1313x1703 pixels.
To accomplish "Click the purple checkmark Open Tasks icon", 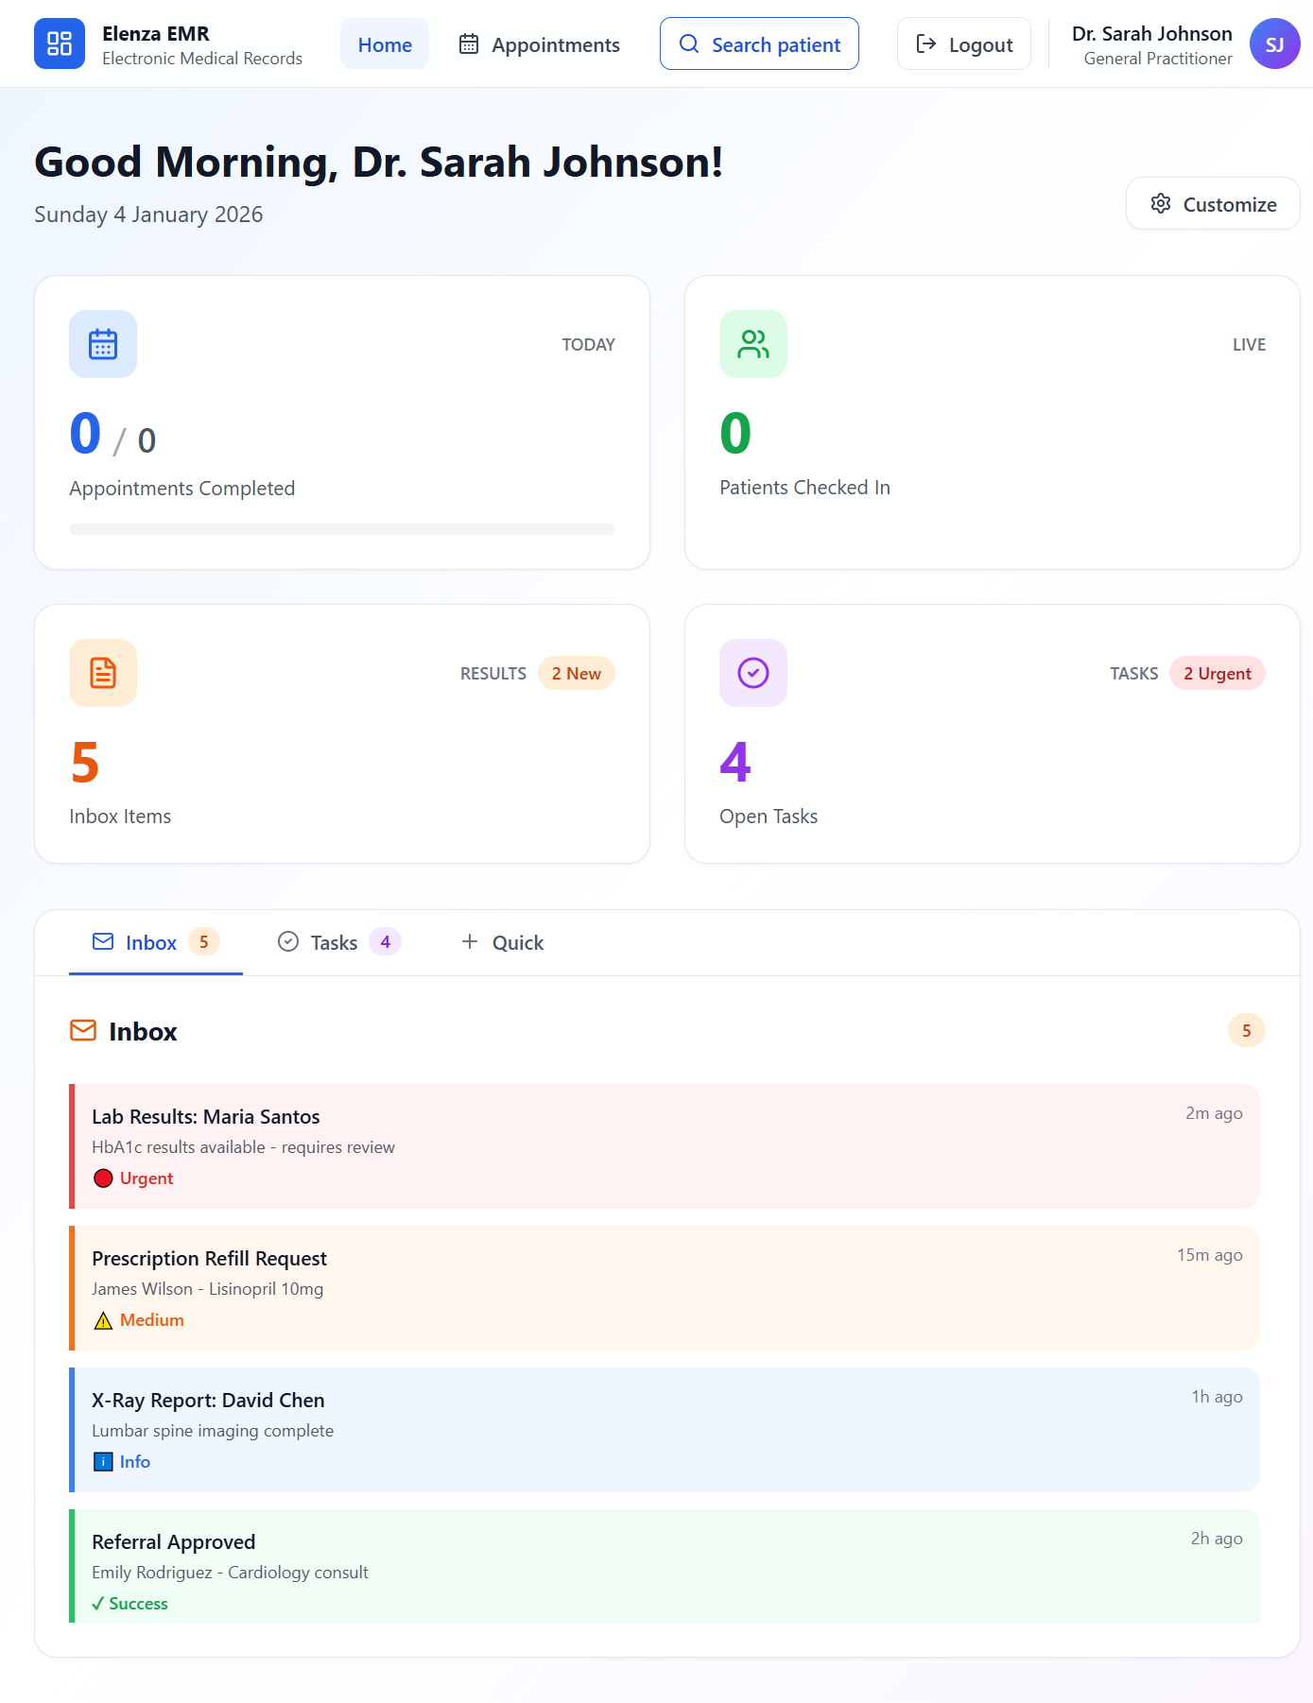I will (x=752, y=673).
